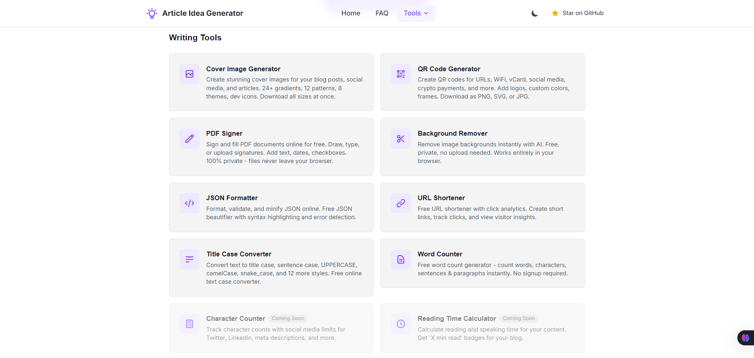This screenshot has width=754, height=358.
Task: Click the URL Shortener chain link icon
Action: 400,203
